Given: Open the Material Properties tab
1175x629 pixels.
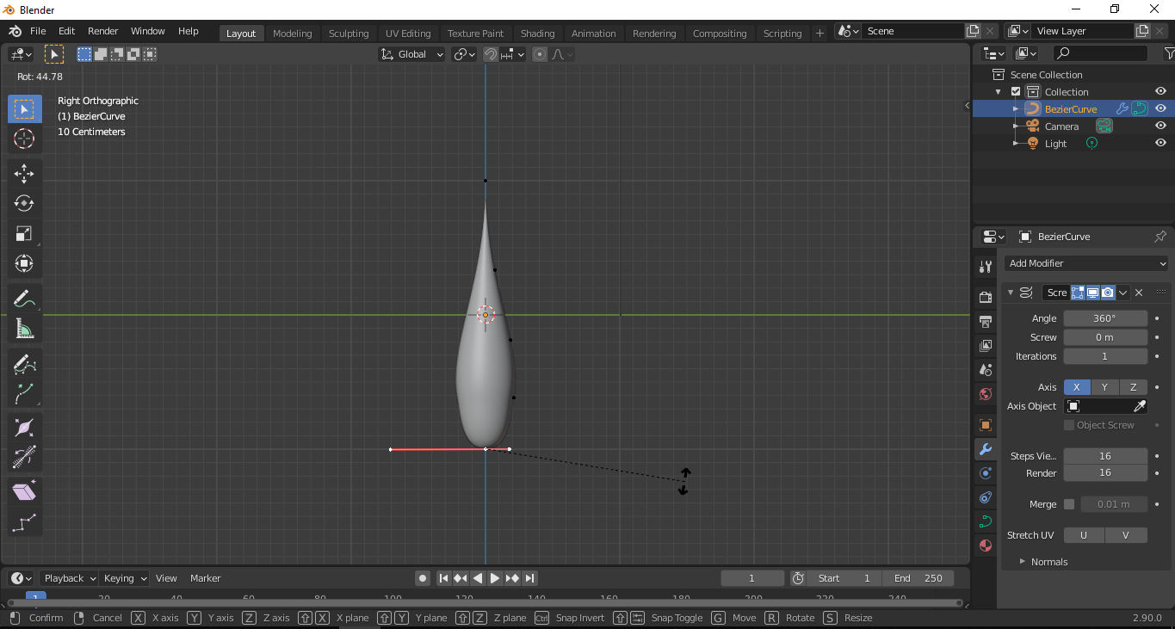Looking at the screenshot, I should tap(986, 546).
